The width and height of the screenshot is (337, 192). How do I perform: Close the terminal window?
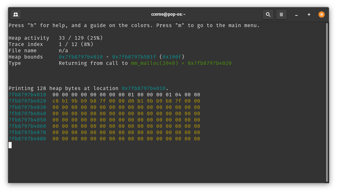(x=322, y=14)
